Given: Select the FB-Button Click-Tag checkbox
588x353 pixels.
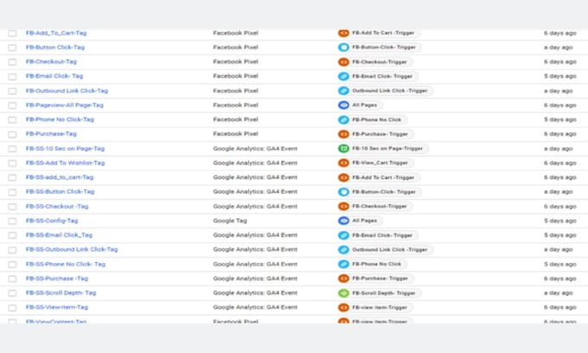Looking at the screenshot, I should [12, 48].
